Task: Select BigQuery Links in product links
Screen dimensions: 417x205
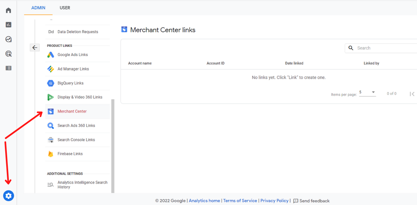Action: tap(70, 83)
